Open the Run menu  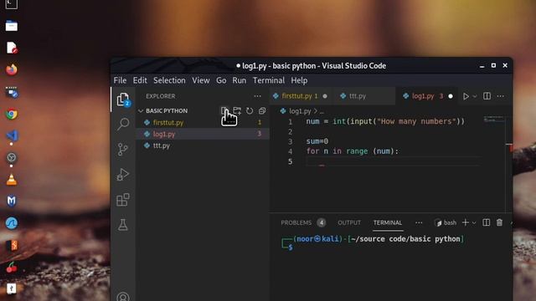(x=240, y=80)
